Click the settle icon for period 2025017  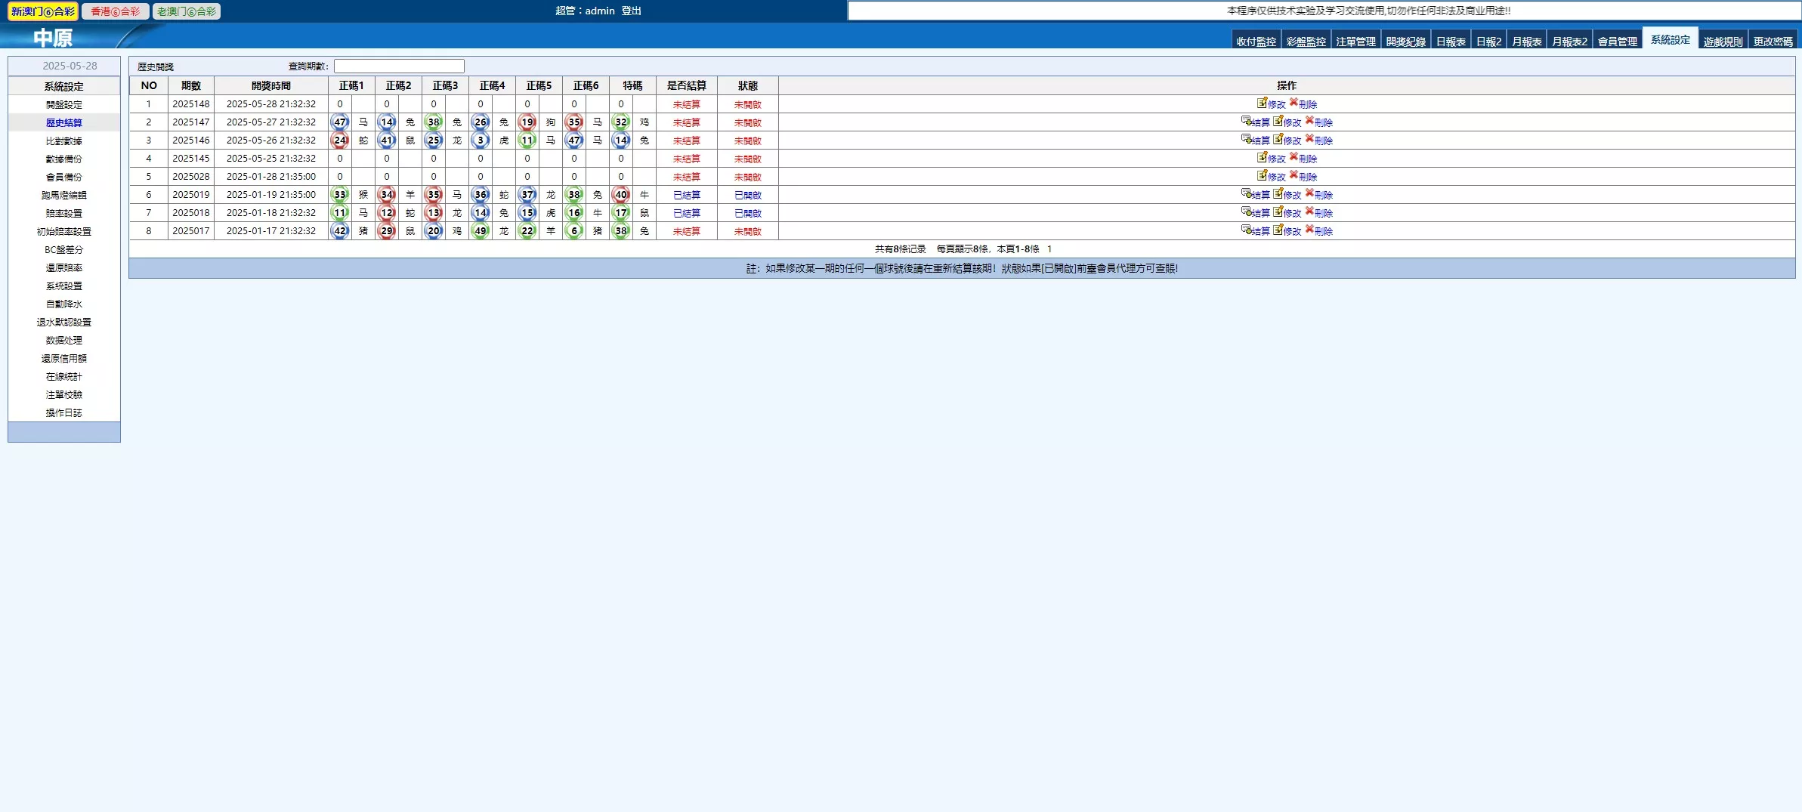(x=1246, y=230)
